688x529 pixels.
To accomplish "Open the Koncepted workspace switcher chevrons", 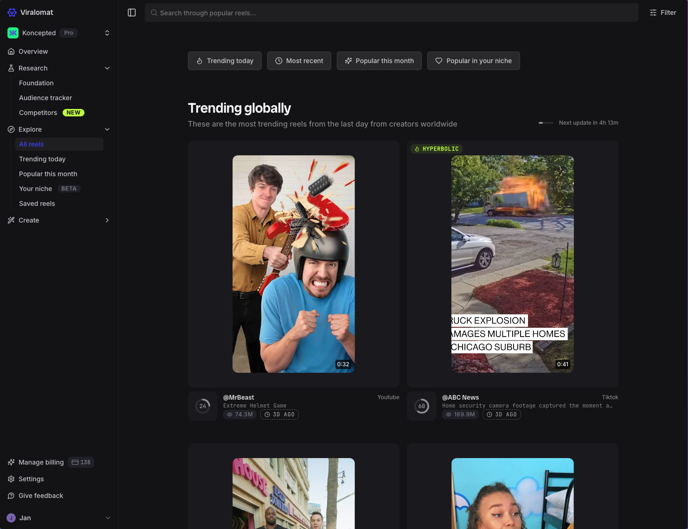I will tap(107, 33).
